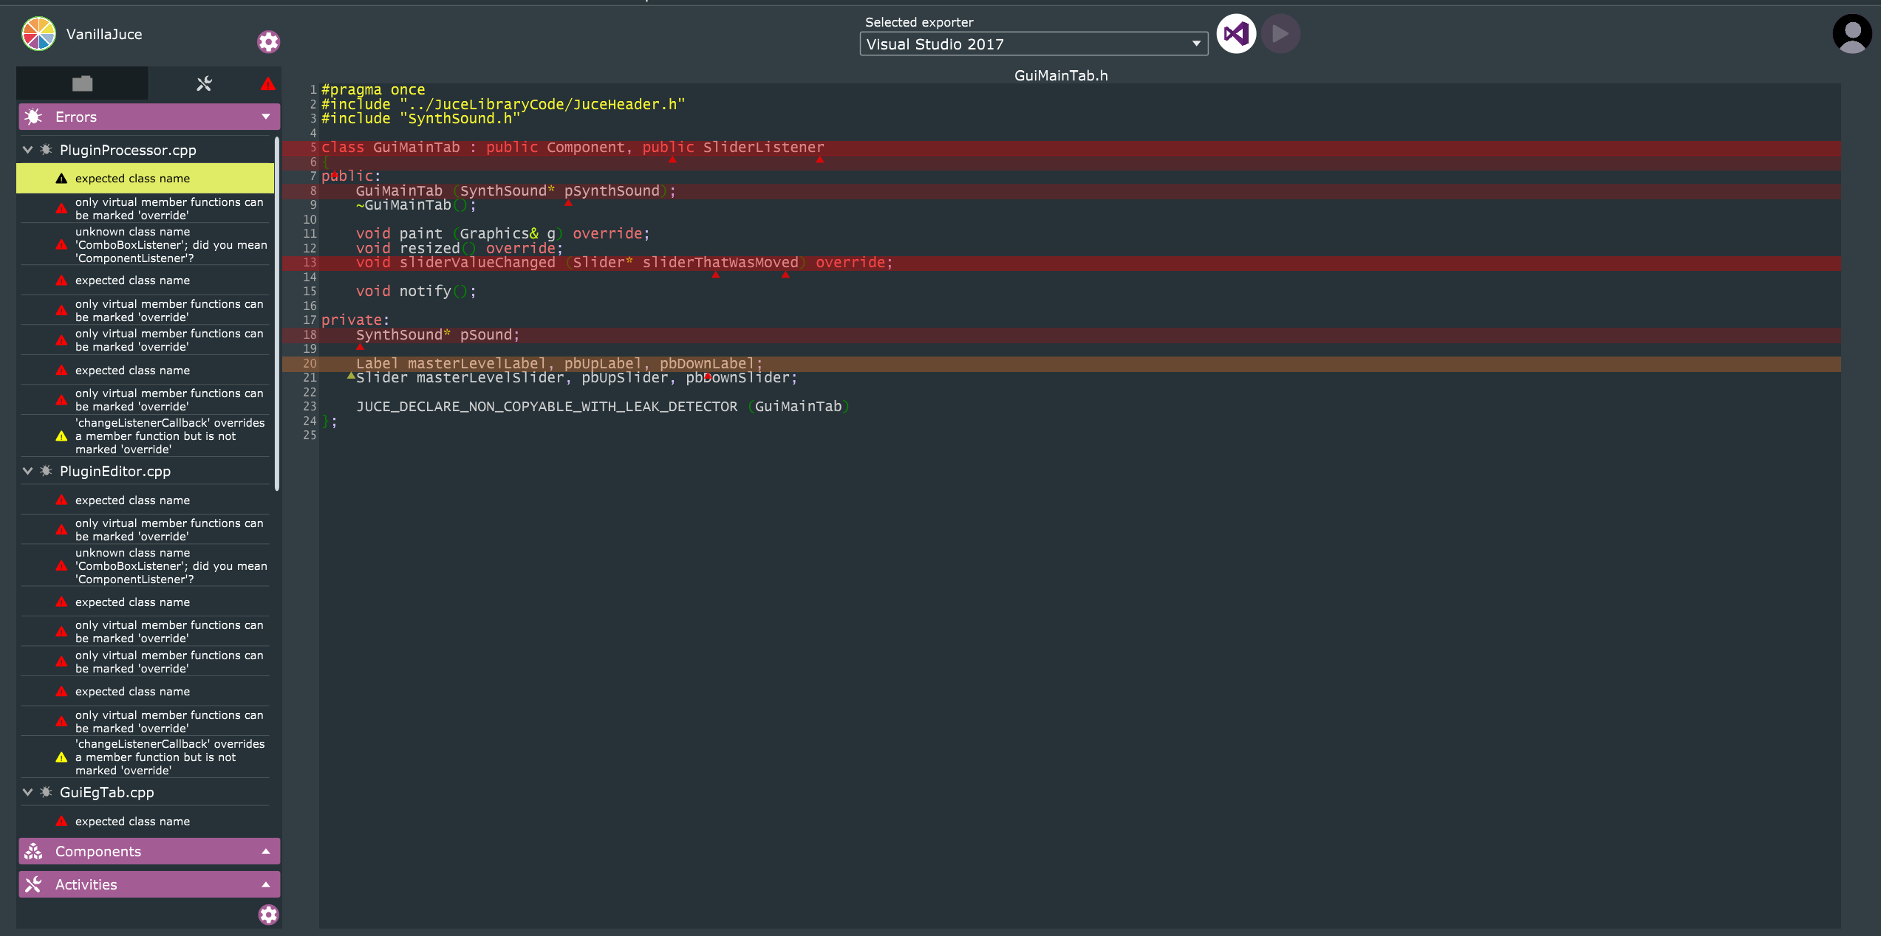Open the user account avatar

click(x=1852, y=34)
